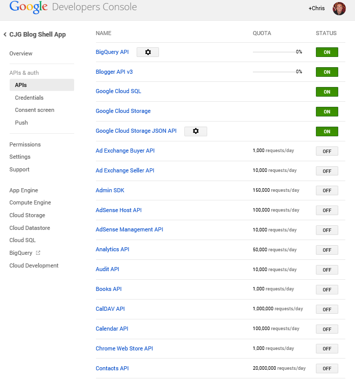Open settings gear for Cloud Storage JSON API
355x383 pixels.
click(x=196, y=131)
